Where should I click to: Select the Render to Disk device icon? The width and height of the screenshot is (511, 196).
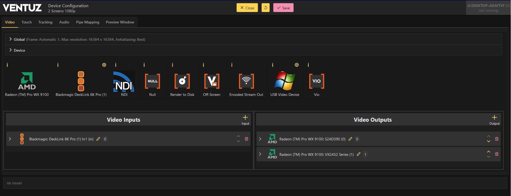point(182,81)
